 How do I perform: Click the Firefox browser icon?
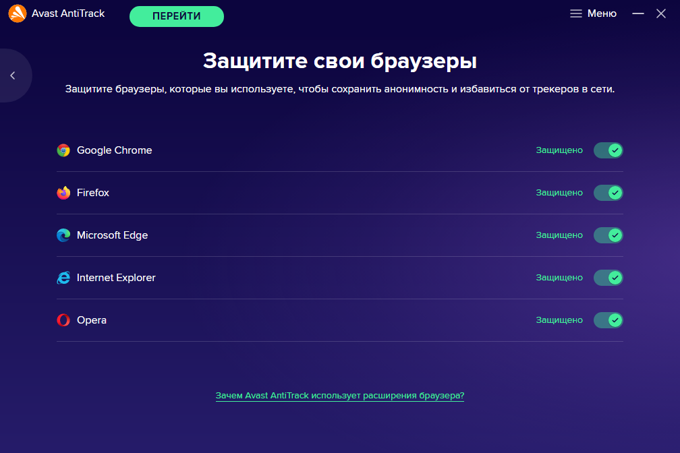click(63, 193)
